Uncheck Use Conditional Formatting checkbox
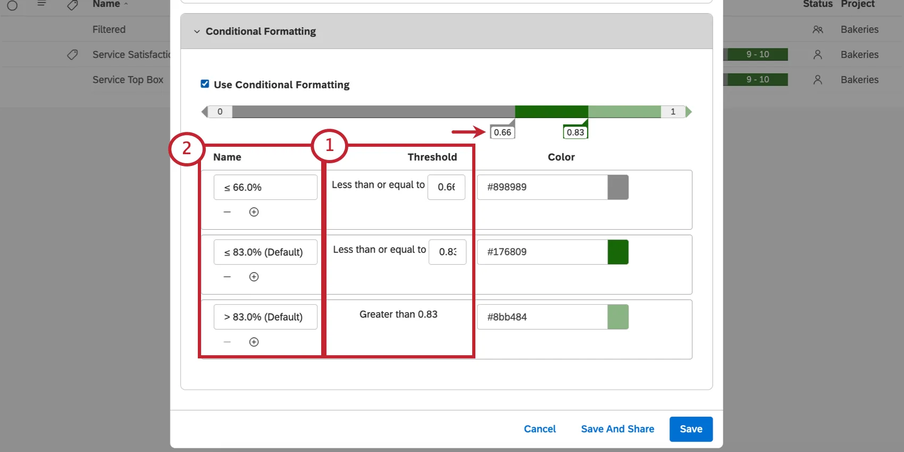This screenshot has width=904, height=452. point(205,84)
